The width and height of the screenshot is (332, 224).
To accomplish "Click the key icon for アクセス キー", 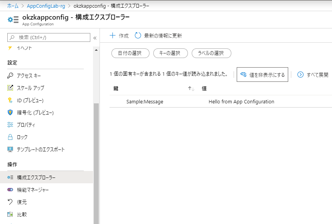I will click(x=10, y=76).
